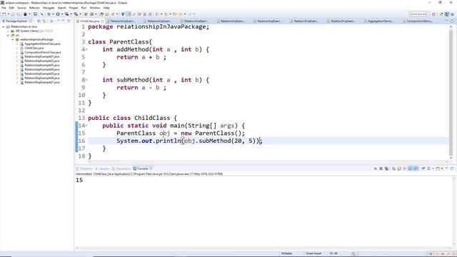
Task: Click the New Java Class toolbar icon
Action: pyautogui.click(x=91, y=14)
